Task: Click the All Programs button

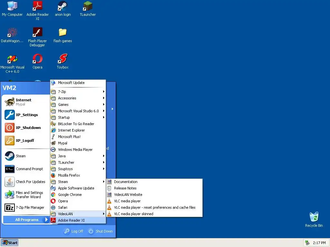Action: (x=26, y=220)
